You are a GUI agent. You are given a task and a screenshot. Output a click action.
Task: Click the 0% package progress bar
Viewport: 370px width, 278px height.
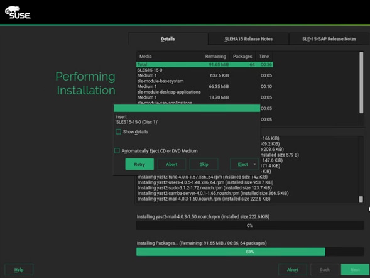click(x=249, y=226)
